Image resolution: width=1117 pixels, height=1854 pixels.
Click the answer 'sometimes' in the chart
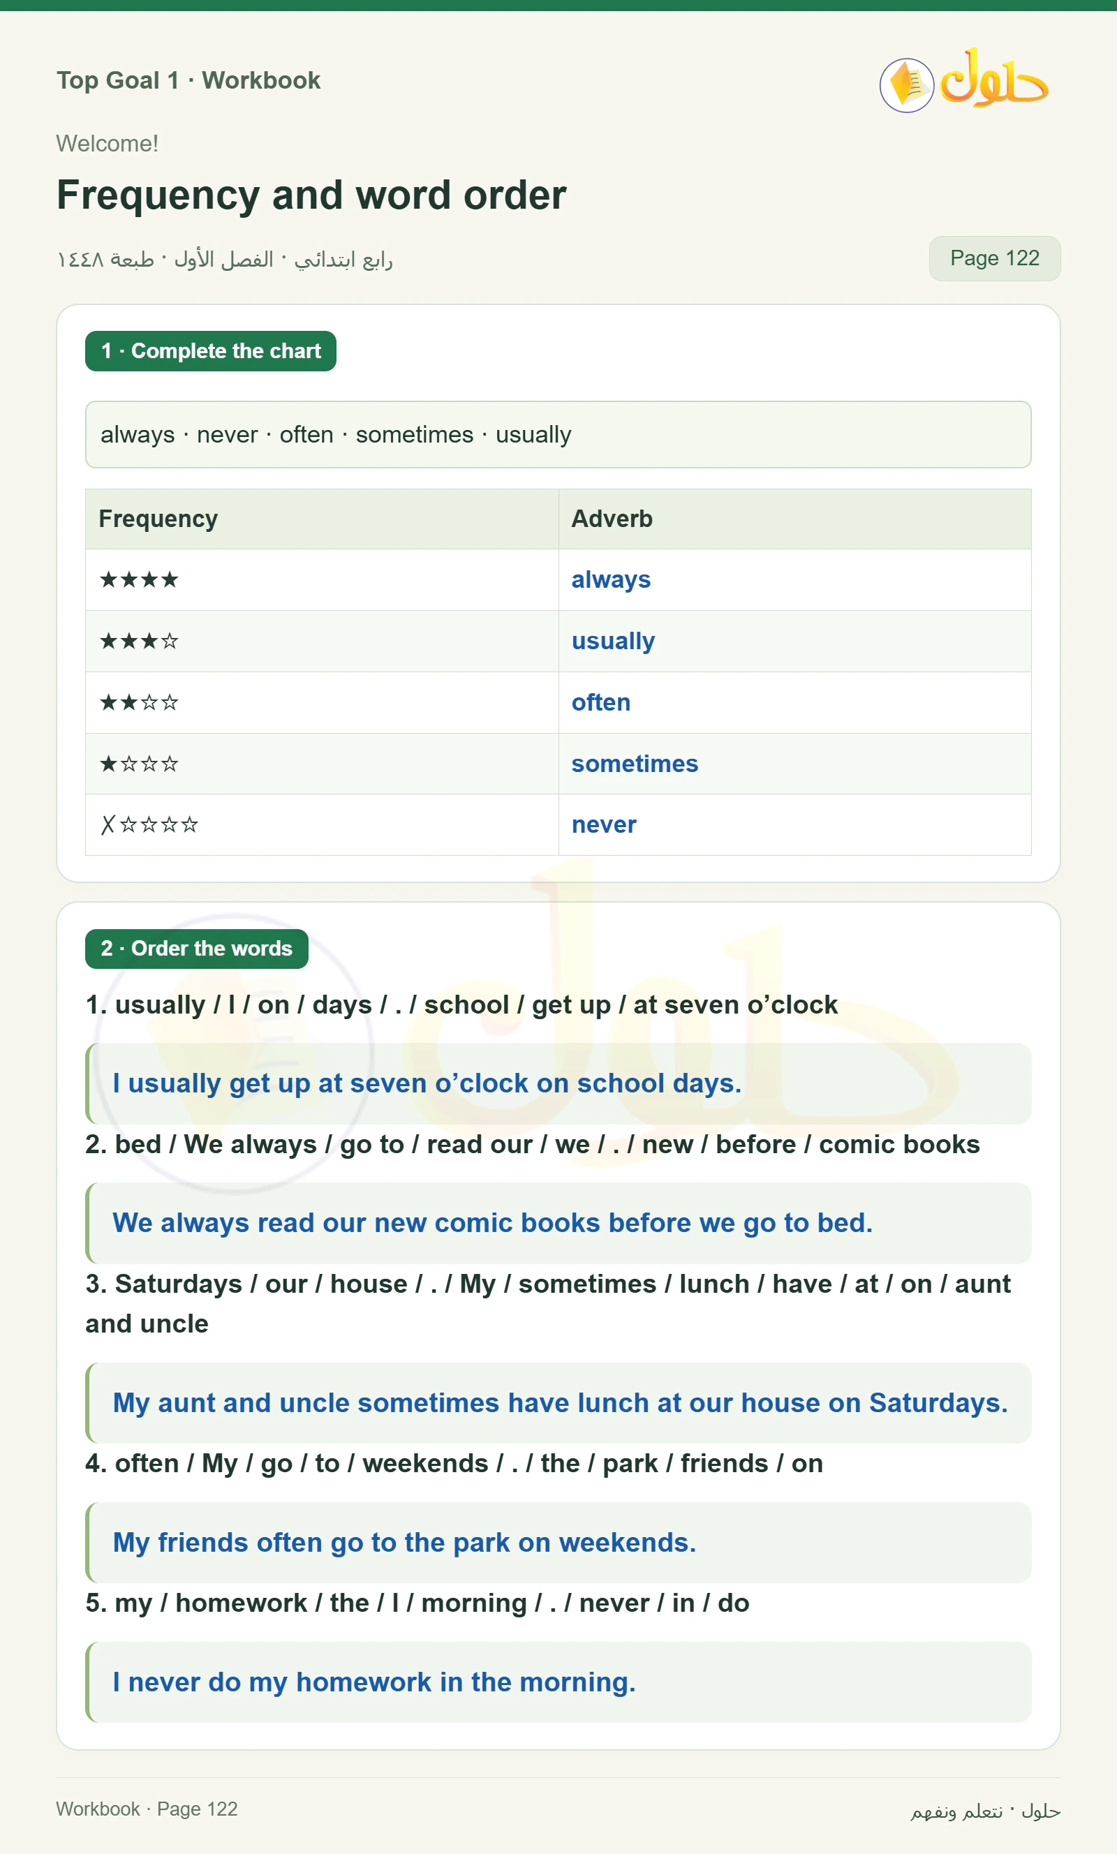coord(635,764)
